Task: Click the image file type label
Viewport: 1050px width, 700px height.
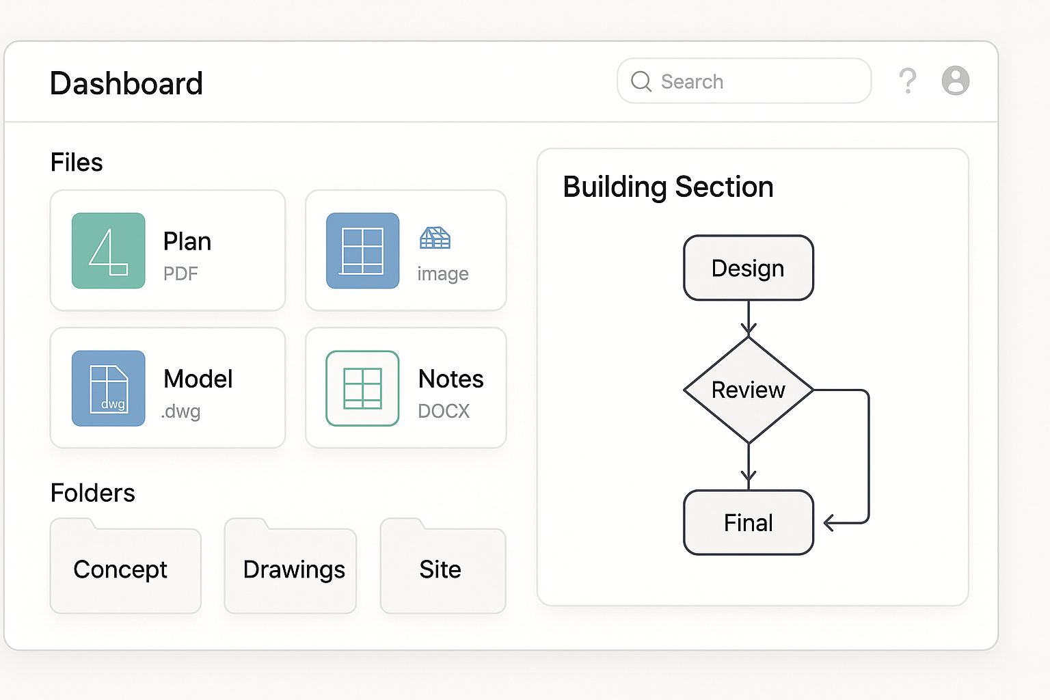Action: click(443, 274)
